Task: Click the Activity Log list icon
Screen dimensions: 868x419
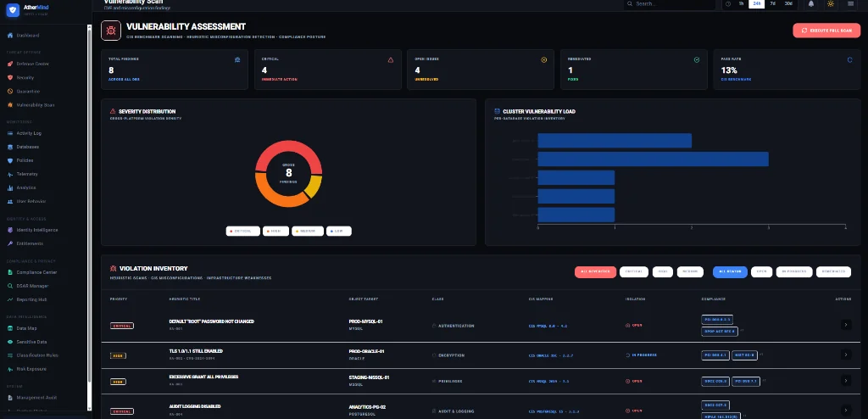Action: coord(10,133)
